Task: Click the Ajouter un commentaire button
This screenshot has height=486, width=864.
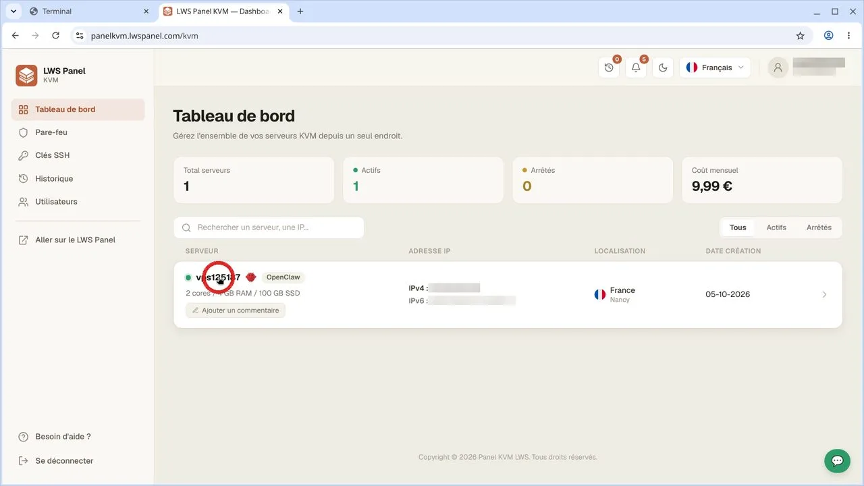Action: click(236, 310)
